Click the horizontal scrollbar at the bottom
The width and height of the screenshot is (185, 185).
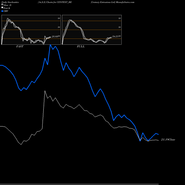pos(79,184)
